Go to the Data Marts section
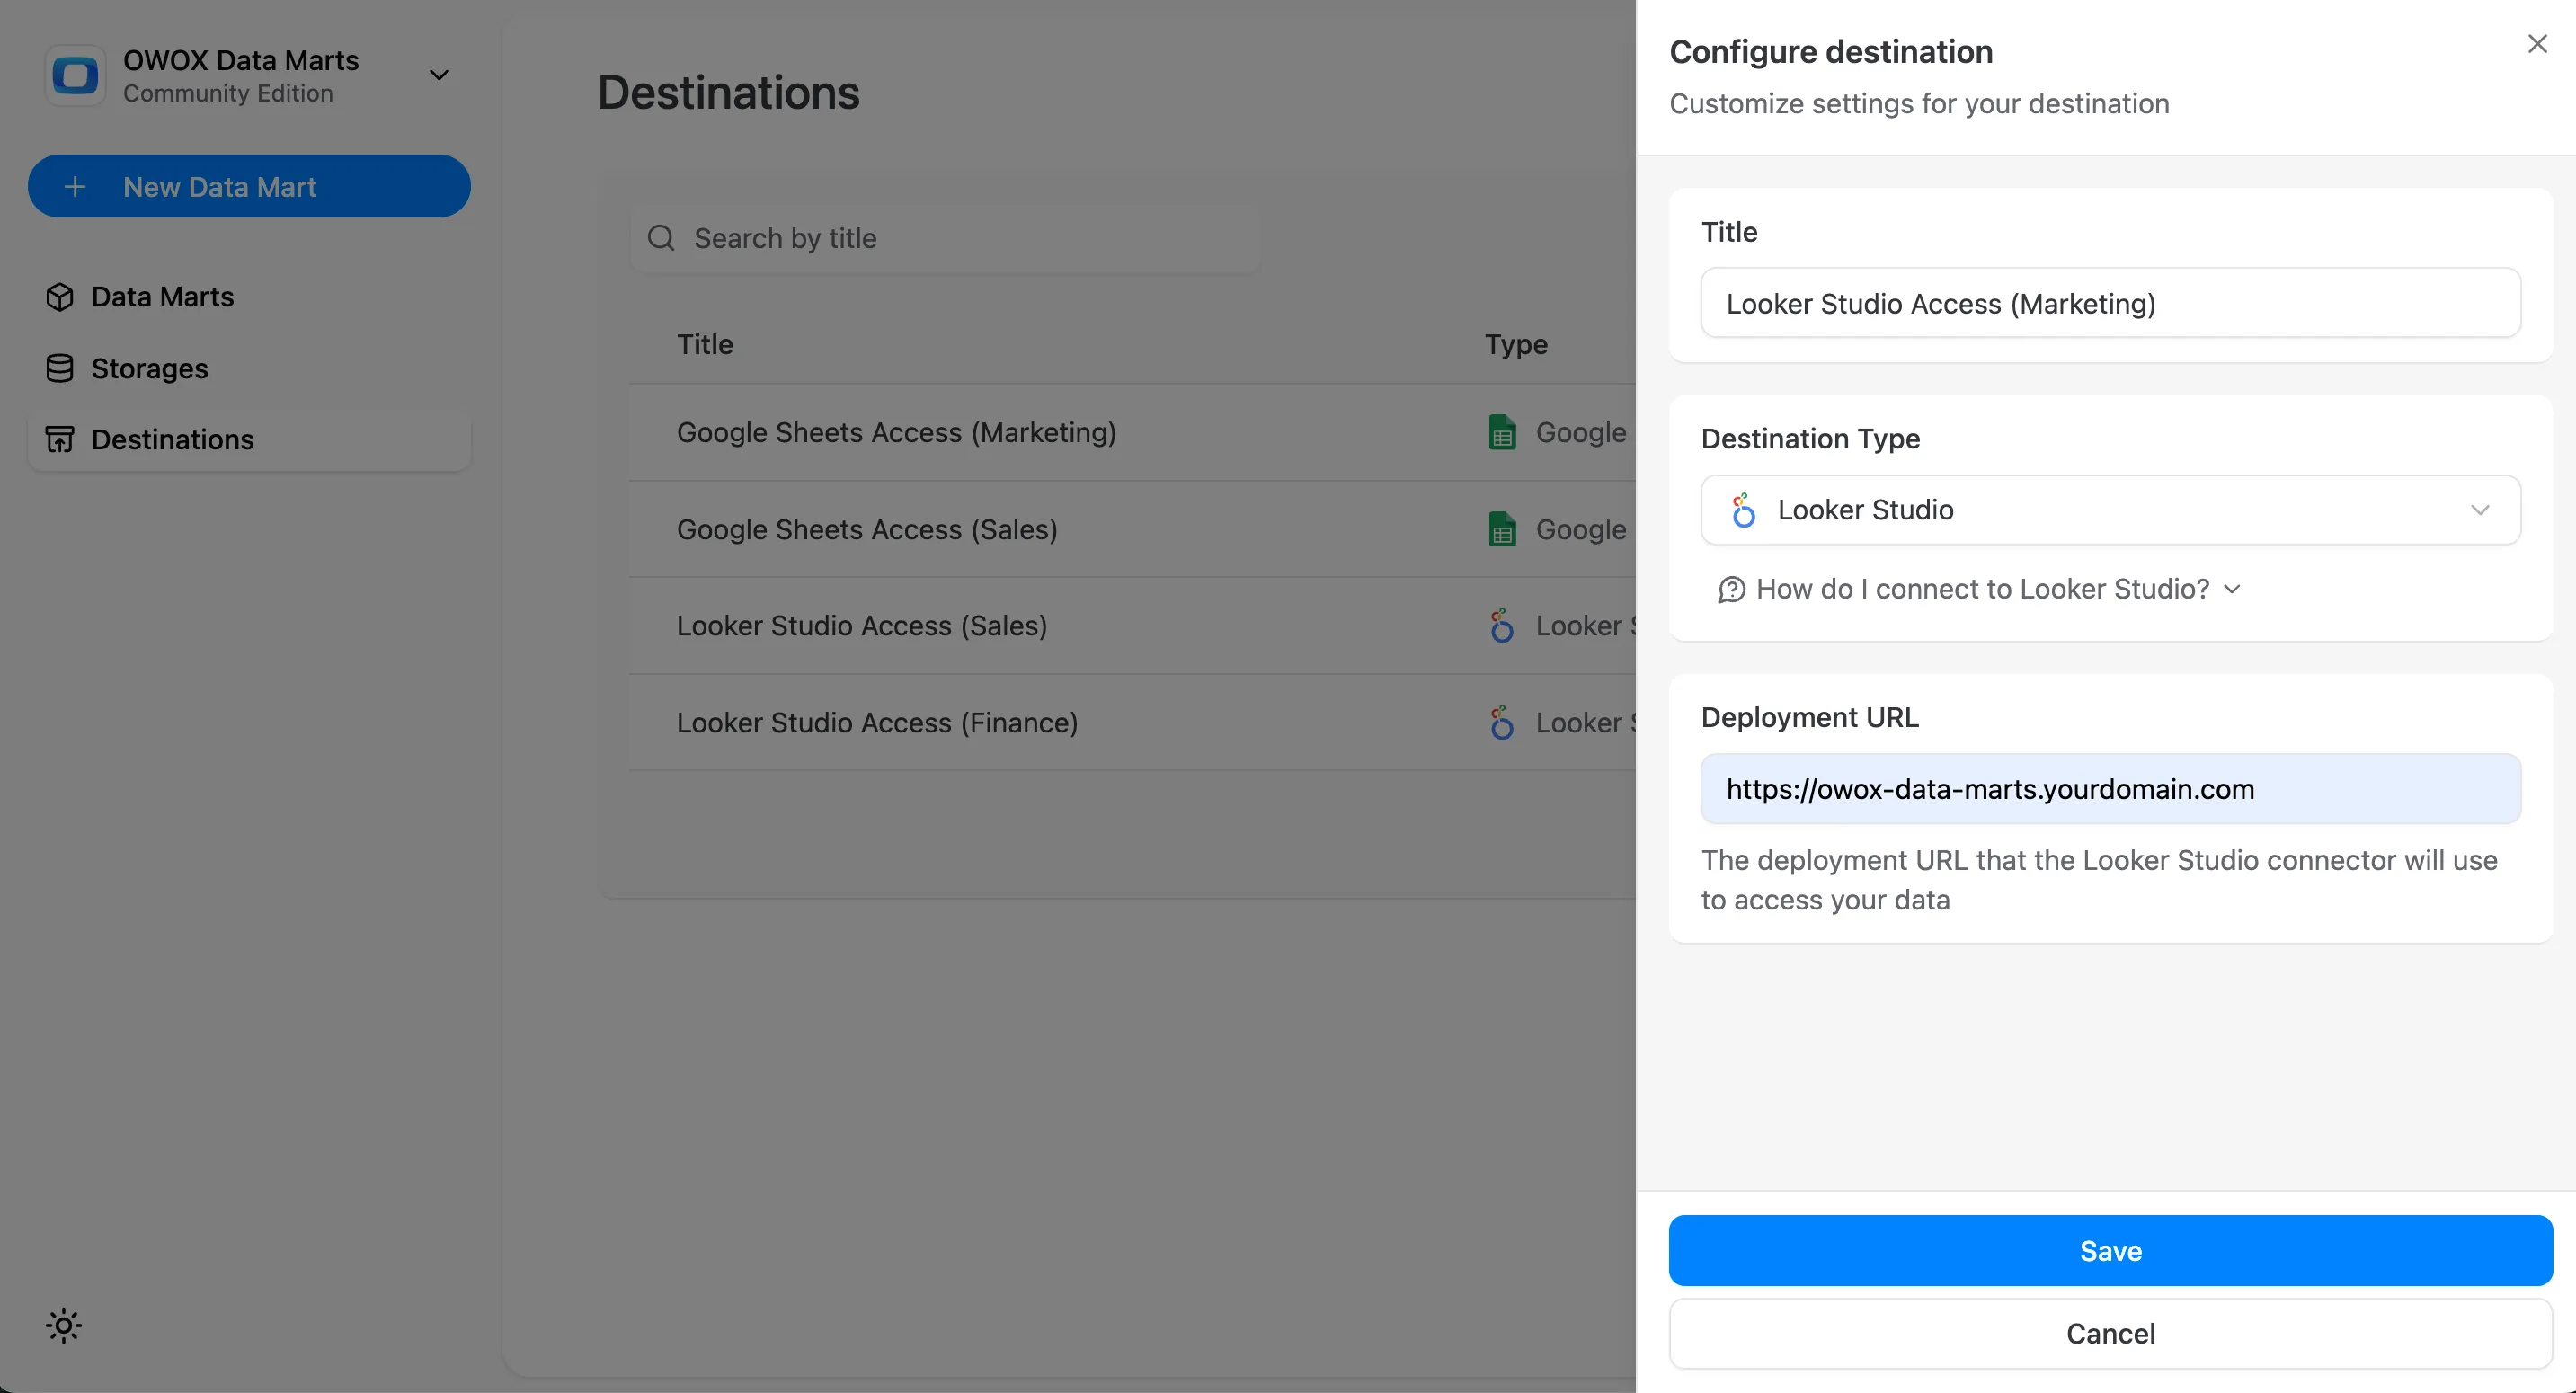Screen dimensions: 2576x1393 [x=162, y=297]
